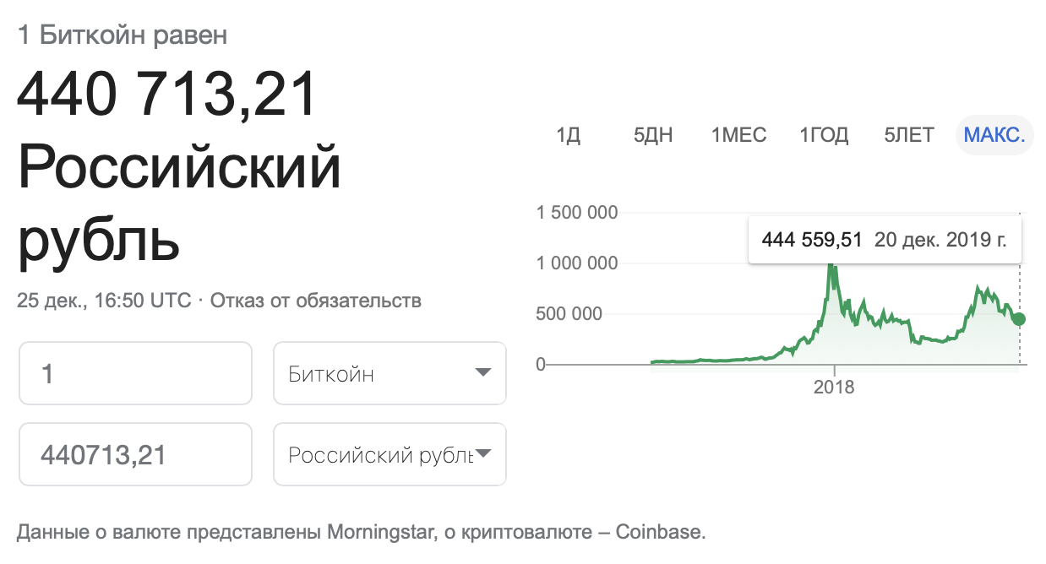This screenshot has width=1046, height=564.
Task: Select the 1Д chart period
Action: [x=569, y=135]
